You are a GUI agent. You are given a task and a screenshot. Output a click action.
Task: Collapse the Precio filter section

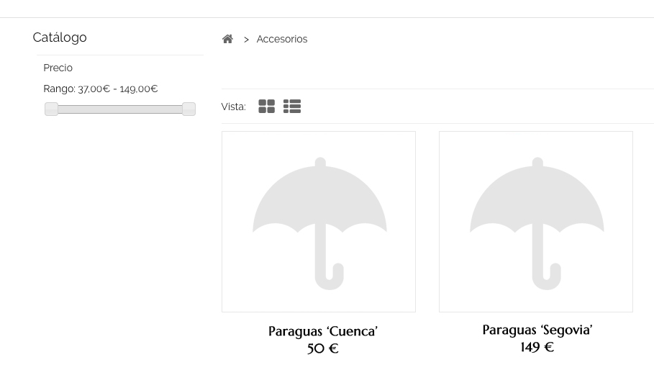tap(58, 68)
